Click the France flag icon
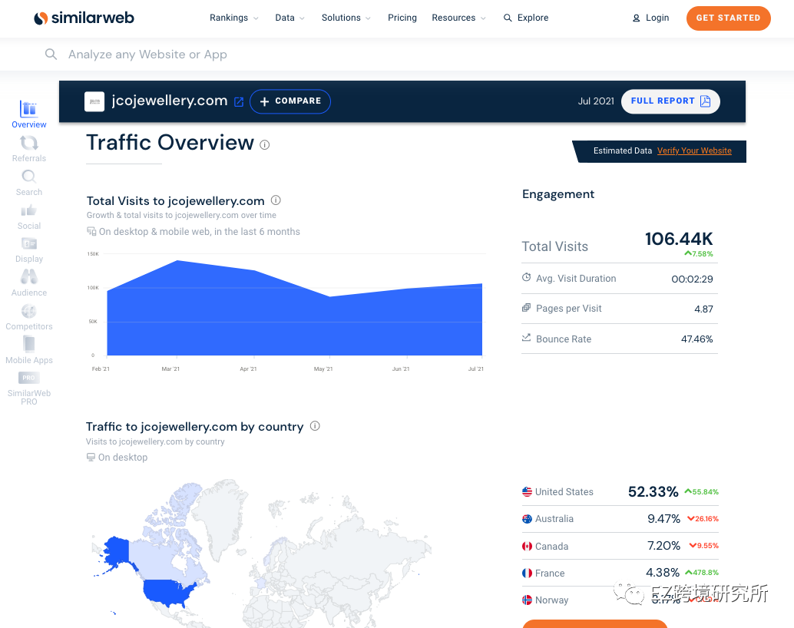794x628 pixels. point(527,573)
